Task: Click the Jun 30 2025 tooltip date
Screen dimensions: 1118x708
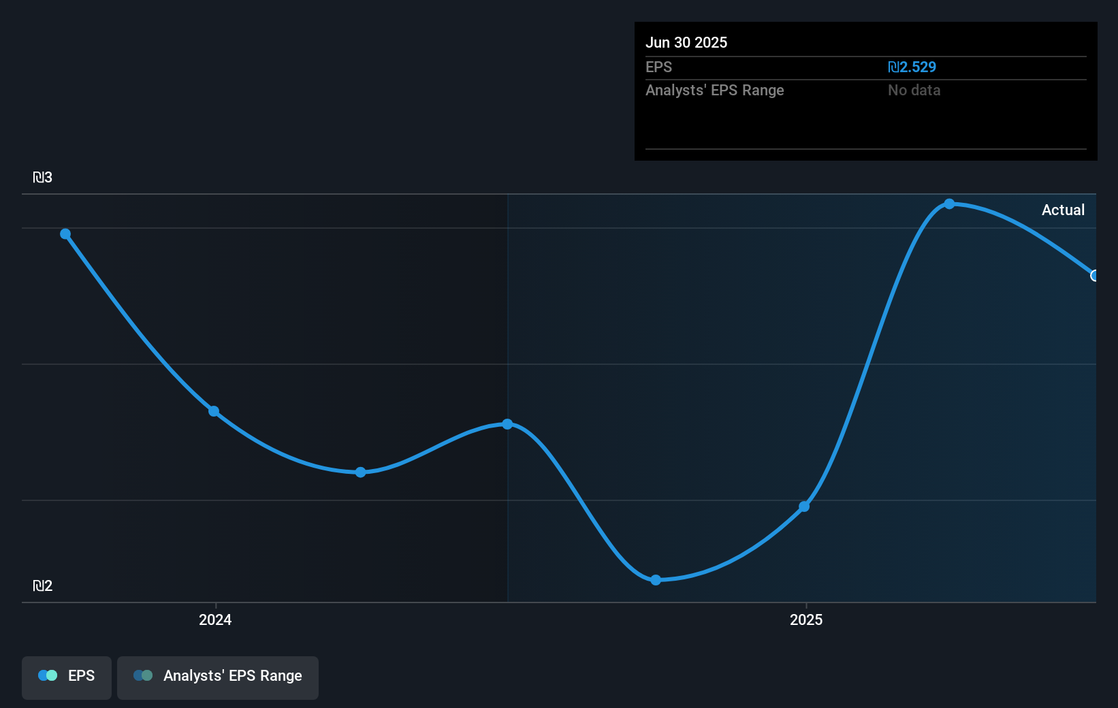Action: tap(686, 42)
